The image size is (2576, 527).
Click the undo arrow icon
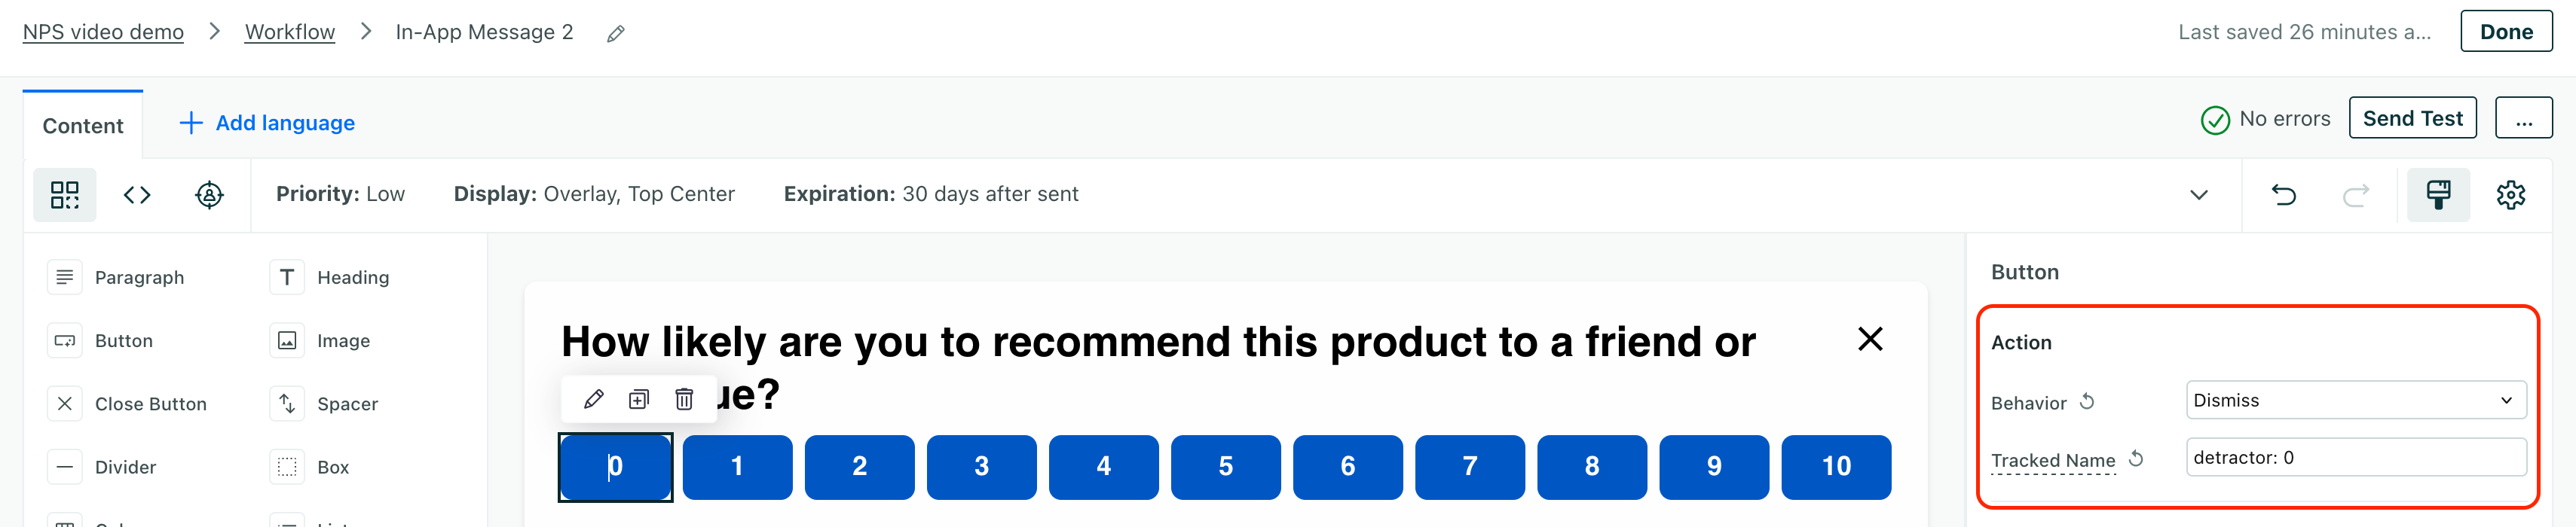[x=2283, y=195]
